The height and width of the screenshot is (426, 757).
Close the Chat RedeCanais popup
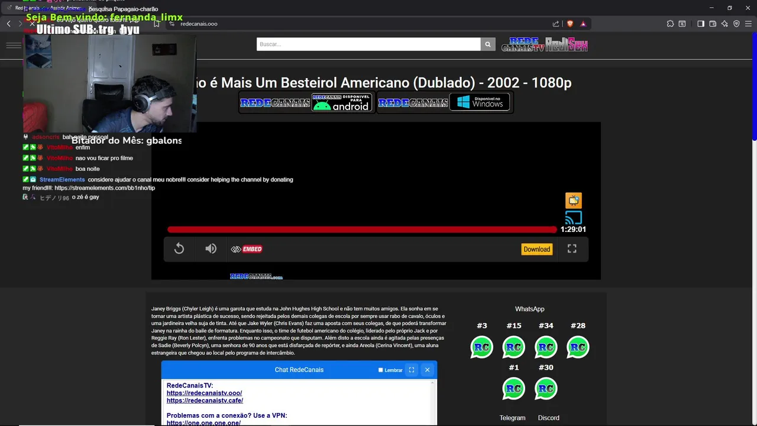pyautogui.click(x=427, y=370)
